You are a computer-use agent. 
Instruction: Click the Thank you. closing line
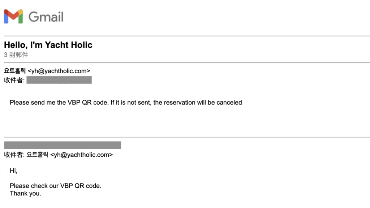tap(25, 194)
